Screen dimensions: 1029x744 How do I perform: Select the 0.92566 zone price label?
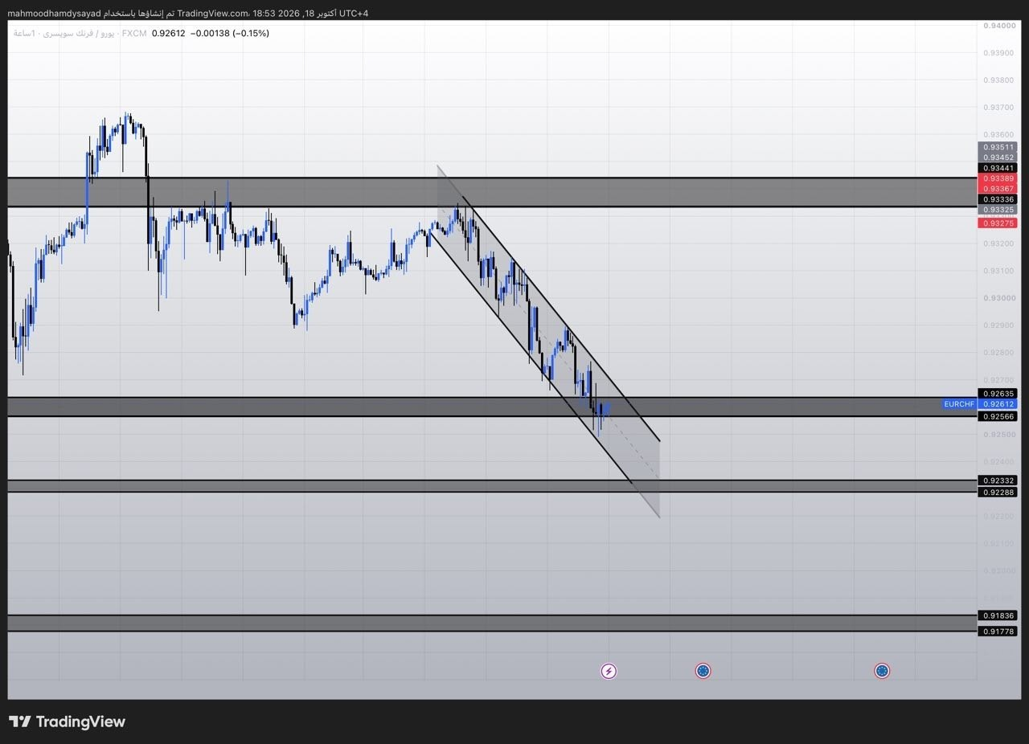pyautogui.click(x=998, y=416)
